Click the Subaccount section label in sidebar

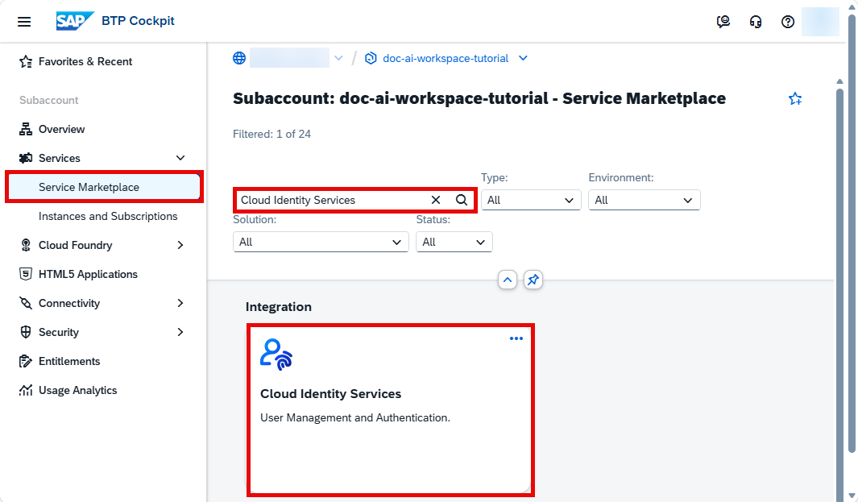coord(48,100)
